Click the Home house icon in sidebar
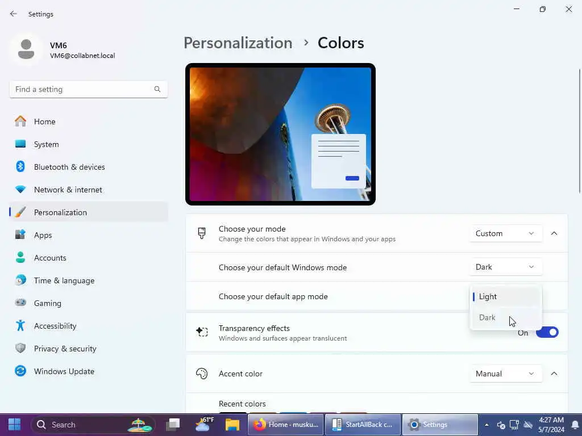 tap(20, 121)
